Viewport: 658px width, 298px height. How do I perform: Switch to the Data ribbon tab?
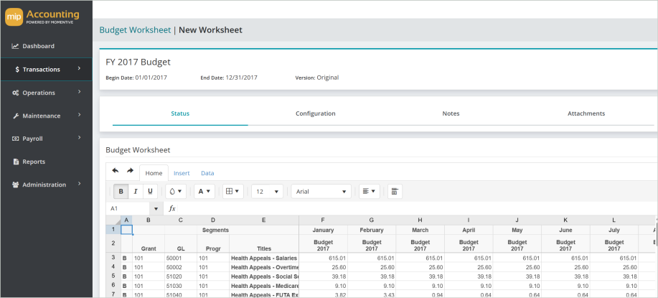pyautogui.click(x=207, y=173)
